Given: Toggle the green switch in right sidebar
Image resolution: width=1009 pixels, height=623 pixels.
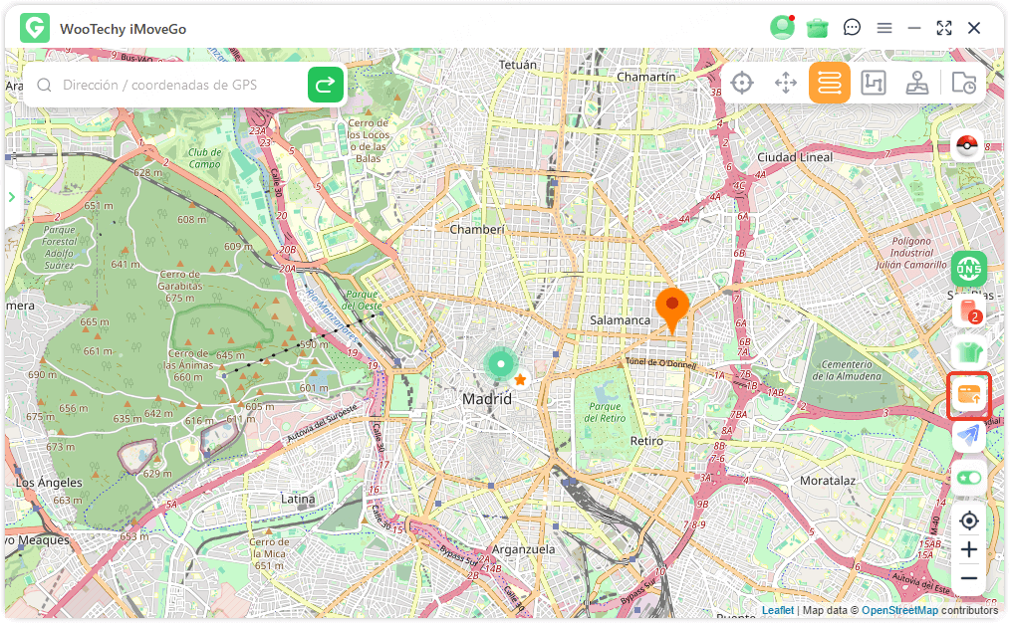Looking at the screenshot, I should pyautogui.click(x=968, y=479).
